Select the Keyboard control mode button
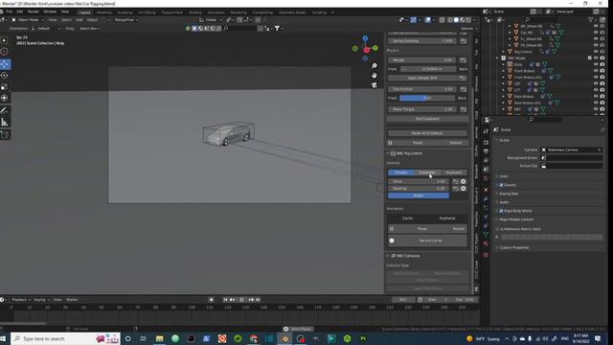Screen dimensions: 613x345 (x=453, y=172)
